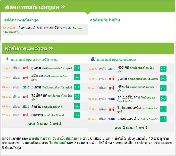Click the 5:0 head-to-head score link
Viewport: 176px width, 156px height.
coord(39,28)
